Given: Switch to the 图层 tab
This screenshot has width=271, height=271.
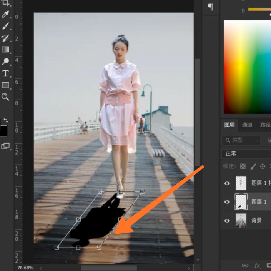Looking at the screenshot, I should pos(229,125).
